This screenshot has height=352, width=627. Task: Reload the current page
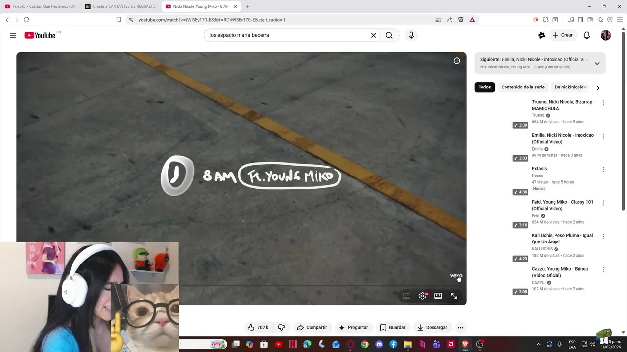point(26,20)
